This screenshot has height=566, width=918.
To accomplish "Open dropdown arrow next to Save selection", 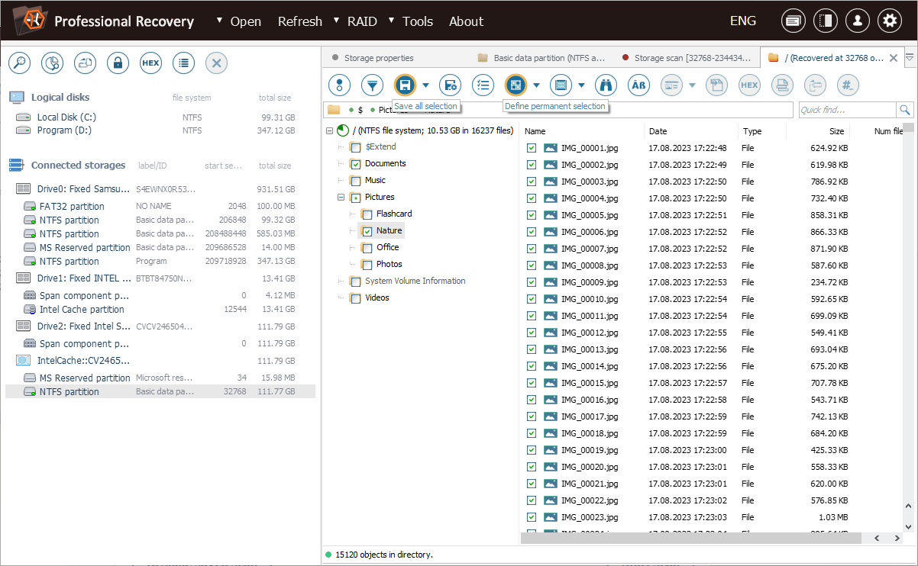I will tap(425, 85).
